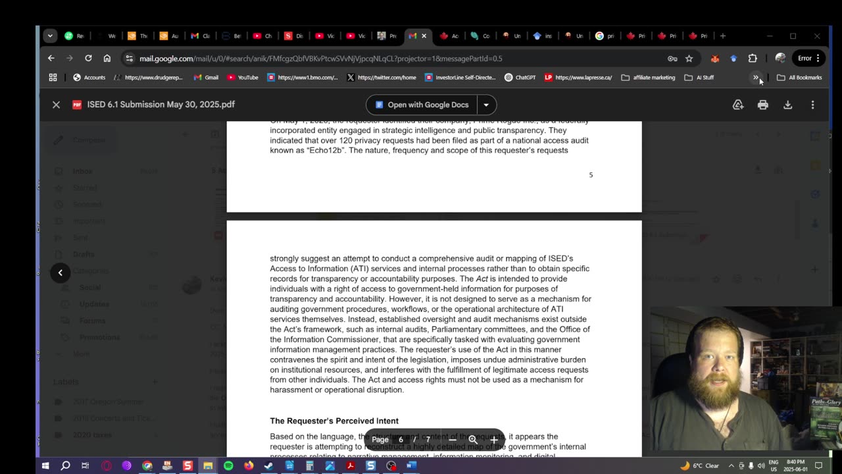Expand the AI Stuff bookmark folder
This screenshot has height=474, width=842.
pos(699,78)
